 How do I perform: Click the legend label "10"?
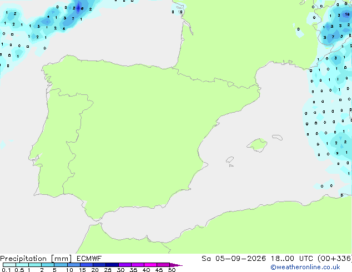click(x=69, y=270)
